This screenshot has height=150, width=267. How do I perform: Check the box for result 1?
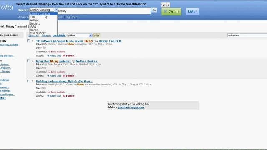(29, 41)
